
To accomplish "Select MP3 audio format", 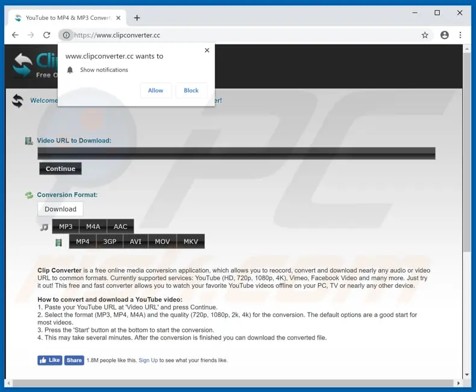I will pos(66,226).
